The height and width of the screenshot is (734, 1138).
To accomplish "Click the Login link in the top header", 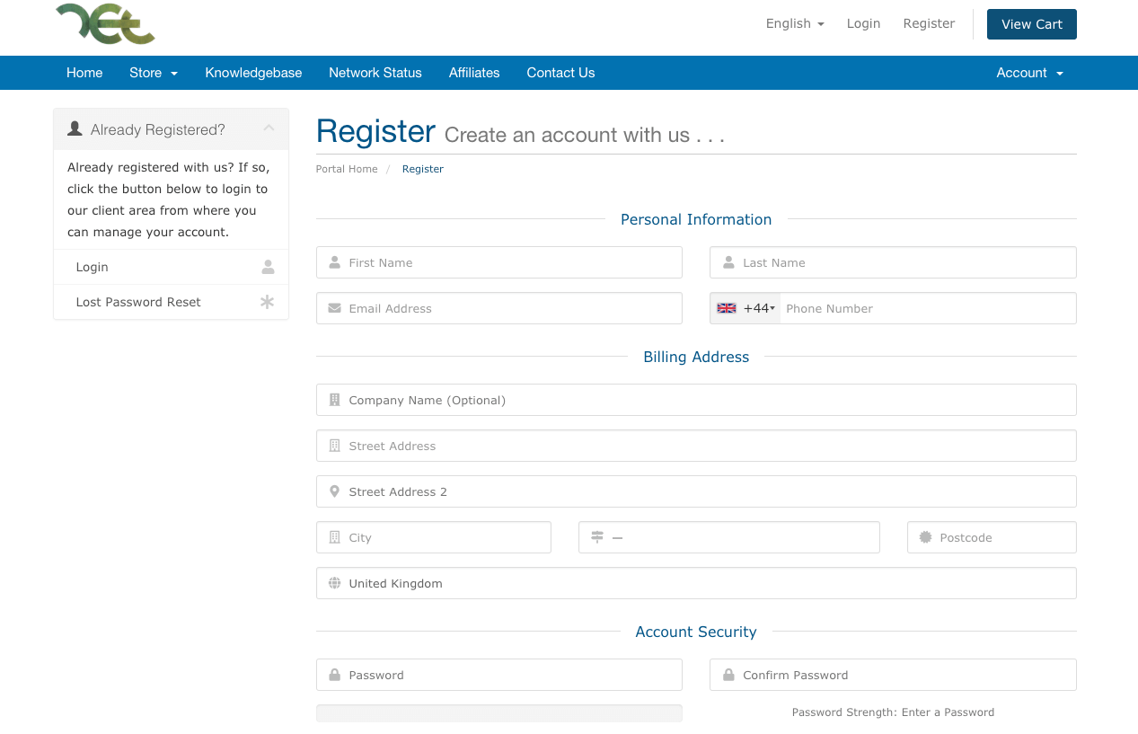I will (863, 23).
